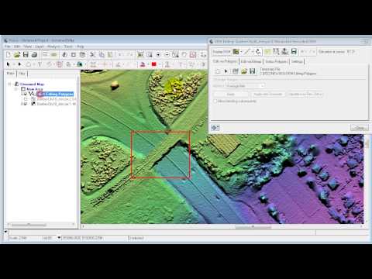Toggle the checkbox below the Apply button
372x279 pixels.
(215, 101)
